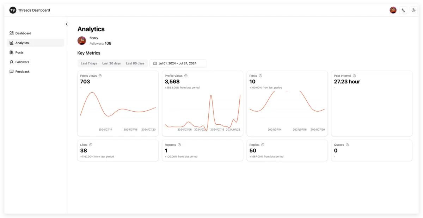This screenshot has width=423, height=218.
Task: Go to Posts in the sidebar
Action: coord(36,52)
